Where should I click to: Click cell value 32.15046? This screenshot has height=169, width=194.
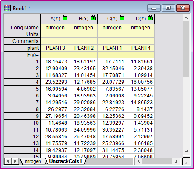point(112,69)
